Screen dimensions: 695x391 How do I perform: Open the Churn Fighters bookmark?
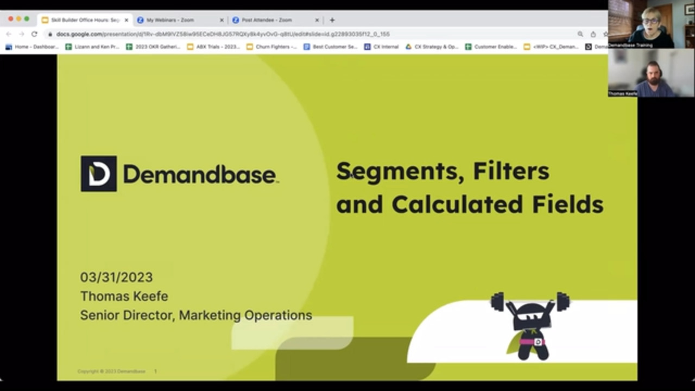tap(271, 47)
